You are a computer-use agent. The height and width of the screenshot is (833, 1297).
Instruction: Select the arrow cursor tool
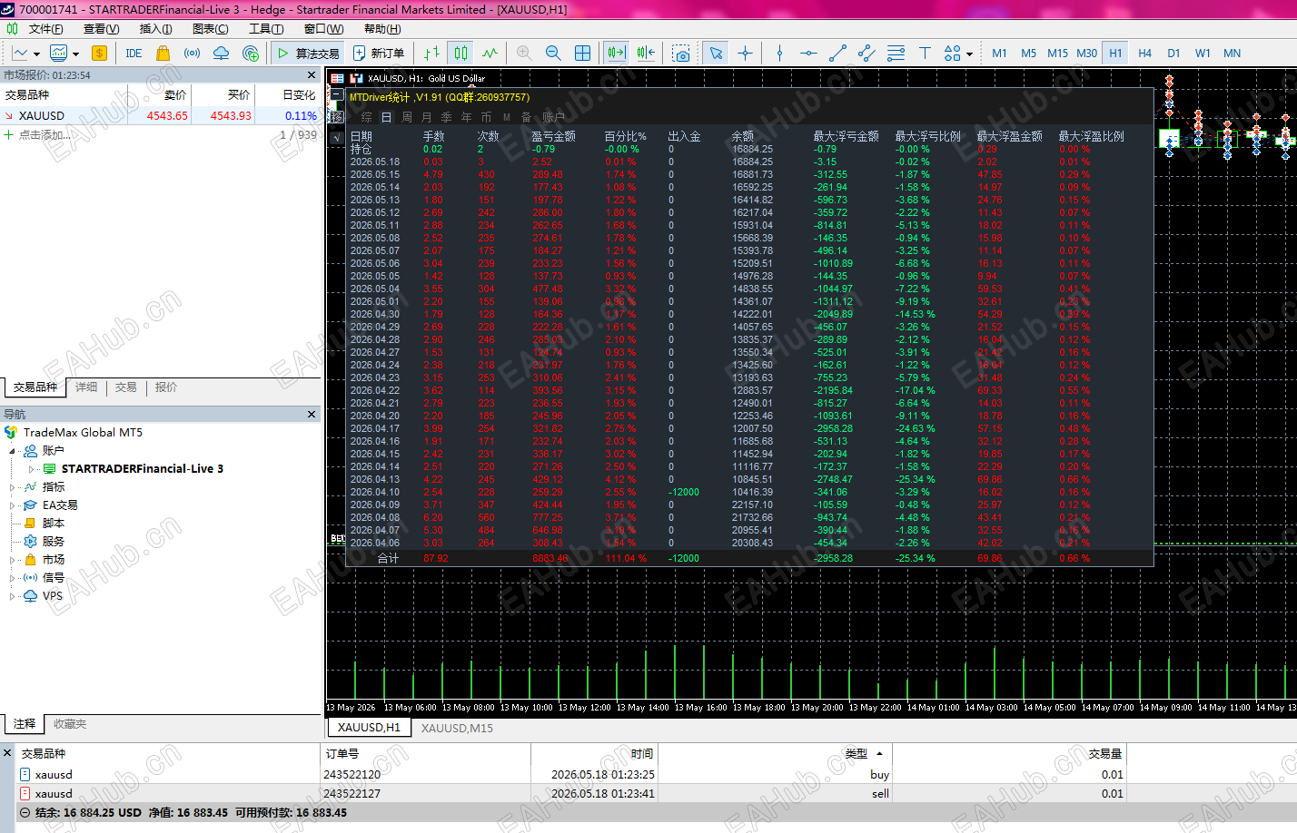716,54
